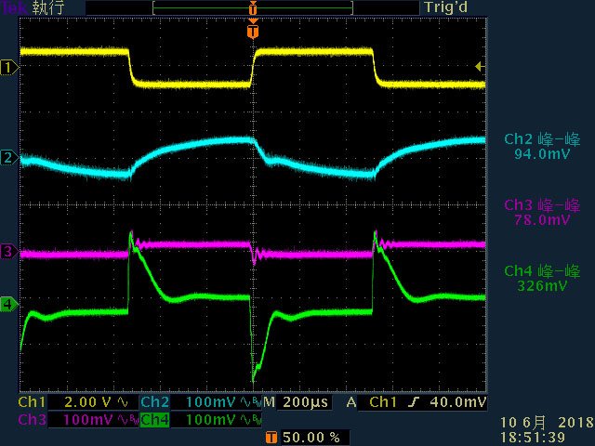Click the channel 4 ground marker
Screen dimensions: 595x446
click(x=8, y=305)
